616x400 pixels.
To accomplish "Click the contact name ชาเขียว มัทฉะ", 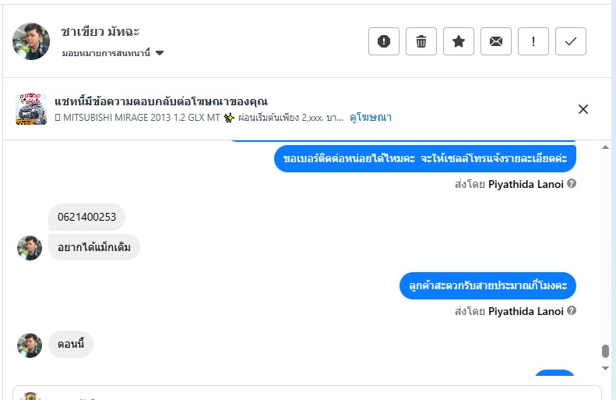I will [x=100, y=32].
